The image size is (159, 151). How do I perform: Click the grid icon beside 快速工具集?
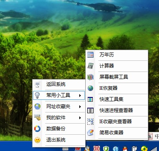90,99
